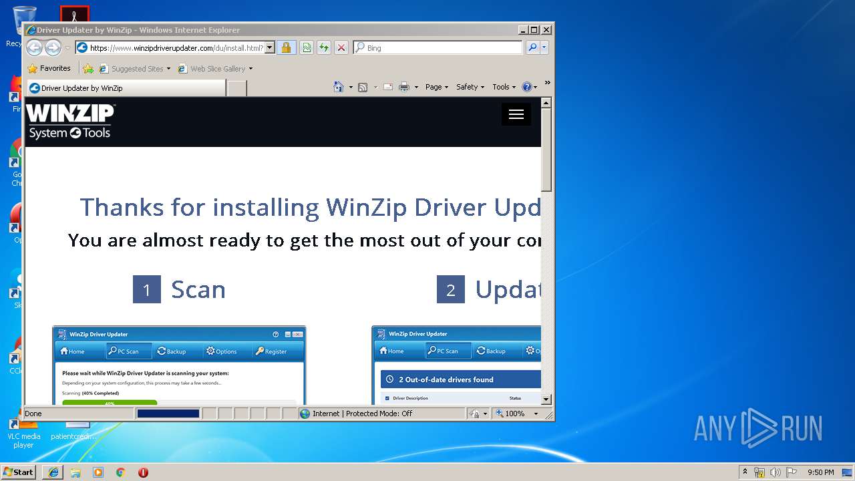Open Windows Explorer folder in taskbar

click(x=75, y=472)
